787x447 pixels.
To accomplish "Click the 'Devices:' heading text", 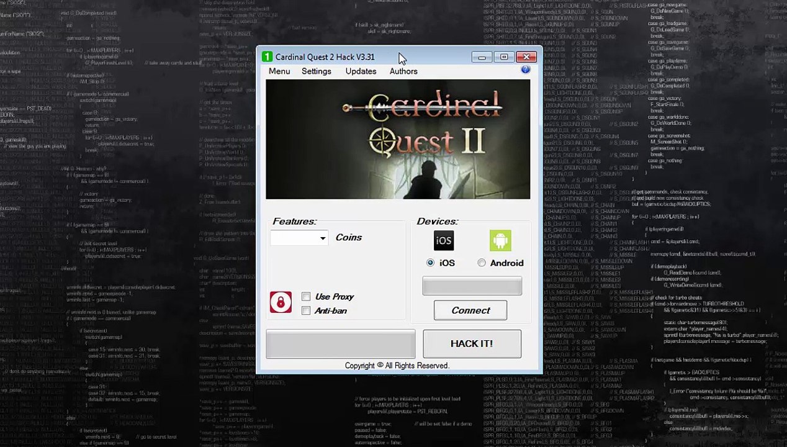I will (438, 221).
